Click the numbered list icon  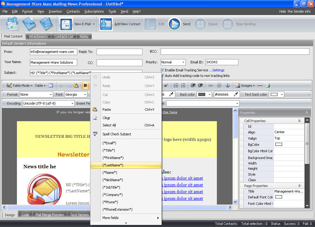pyautogui.click(x=176, y=86)
